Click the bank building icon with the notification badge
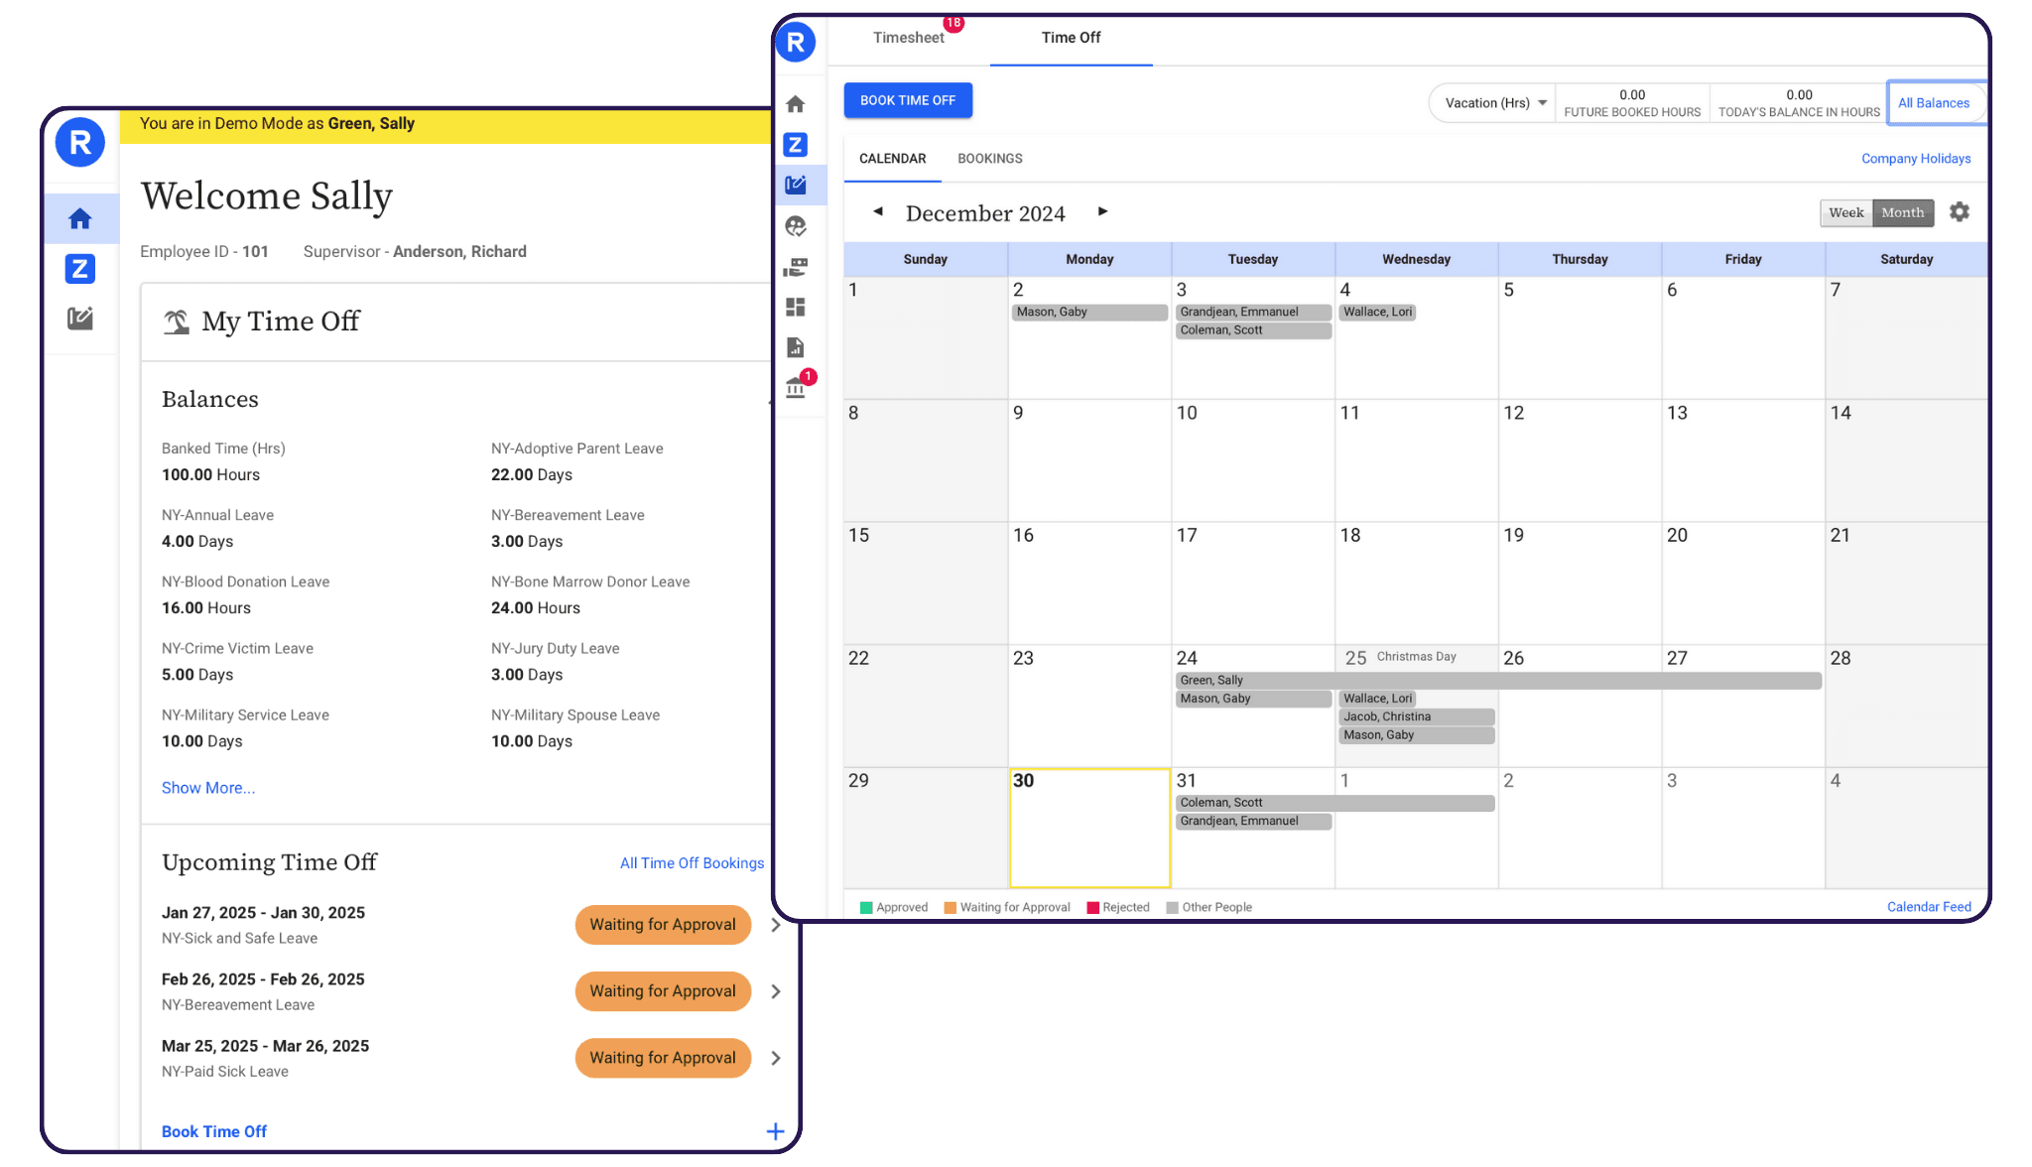The image size is (2032, 1167). click(x=796, y=387)
